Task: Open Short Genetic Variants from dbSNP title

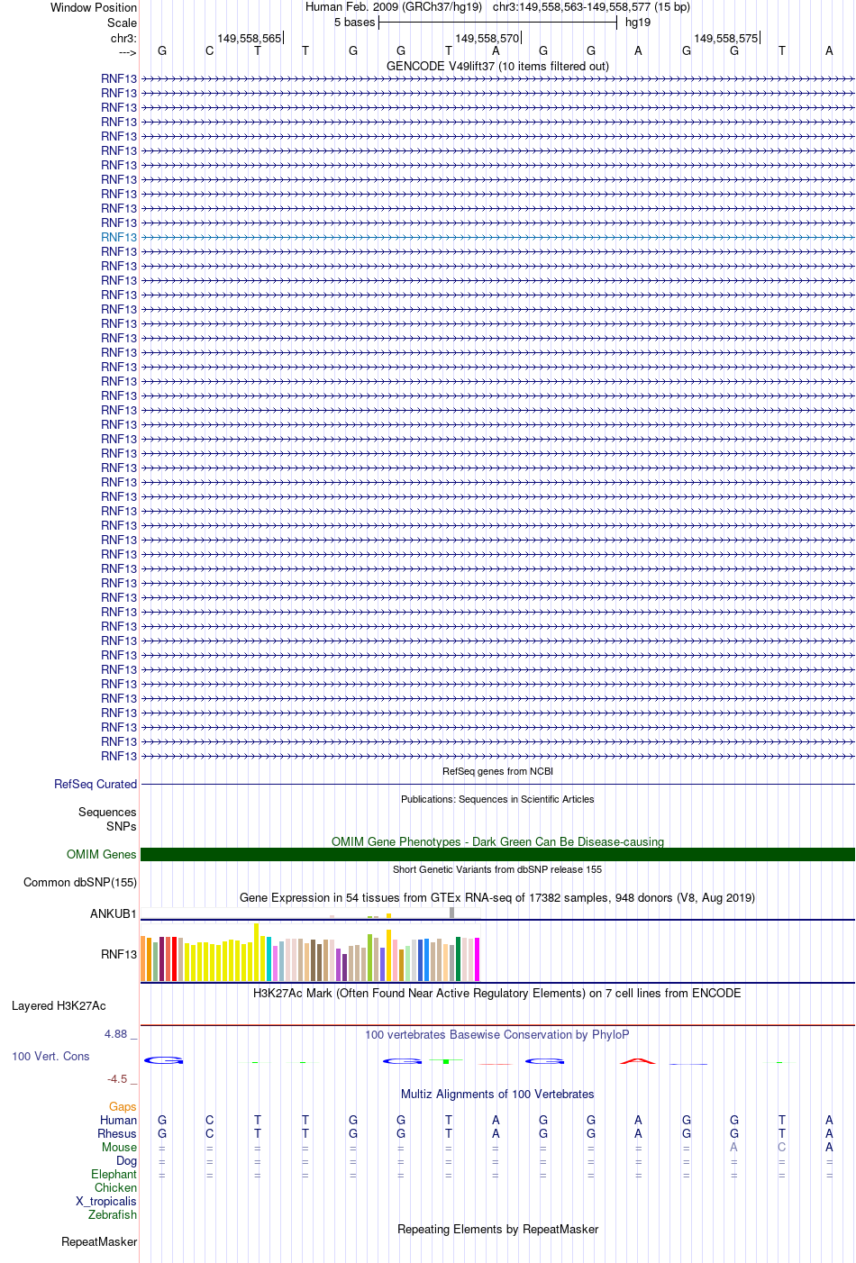Action: point(497,870)
